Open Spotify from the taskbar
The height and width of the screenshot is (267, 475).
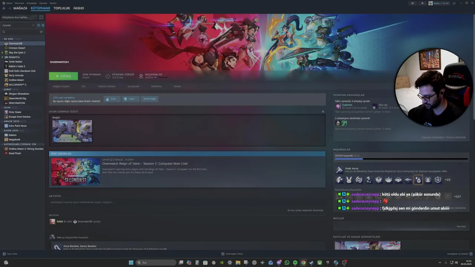pos(295,263)
